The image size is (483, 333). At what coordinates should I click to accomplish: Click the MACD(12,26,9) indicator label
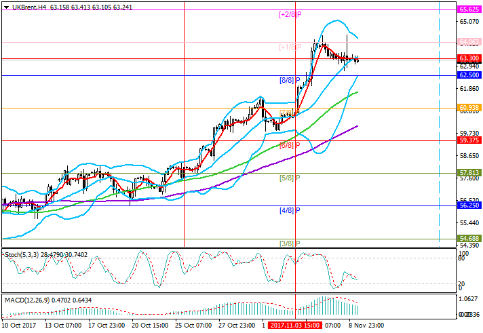point(24,298)
